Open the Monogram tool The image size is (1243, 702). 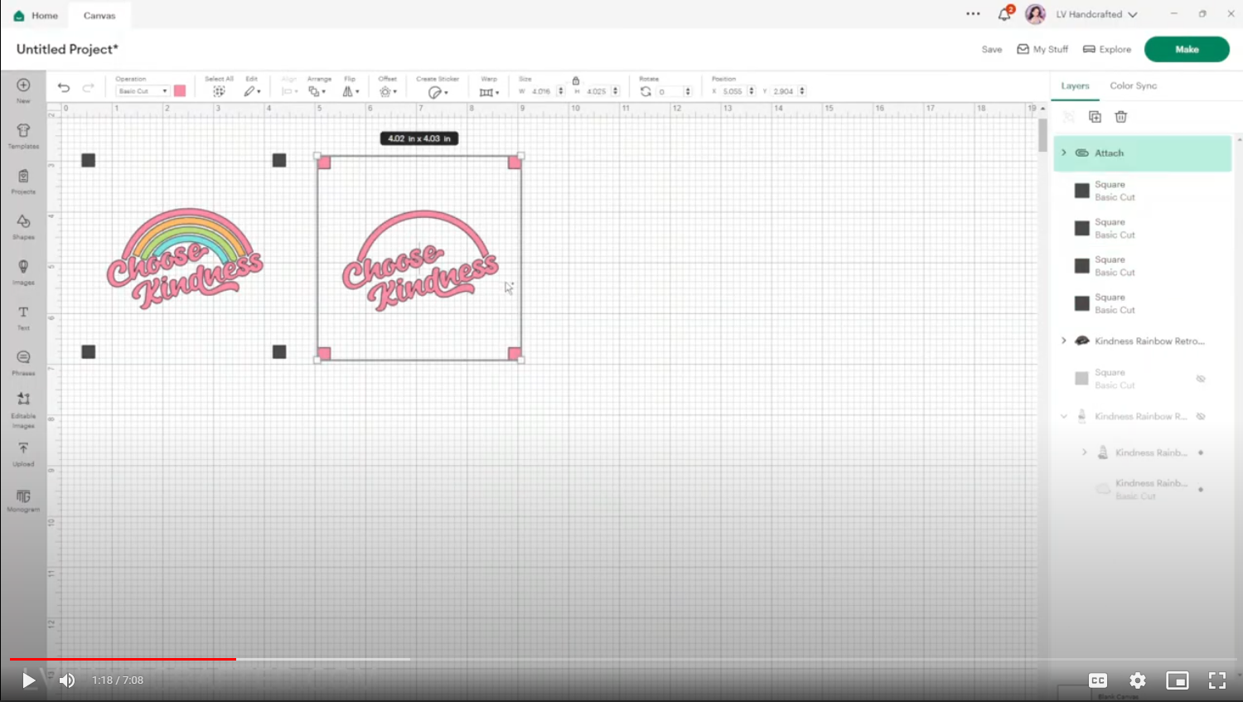(x=23, y=501)
